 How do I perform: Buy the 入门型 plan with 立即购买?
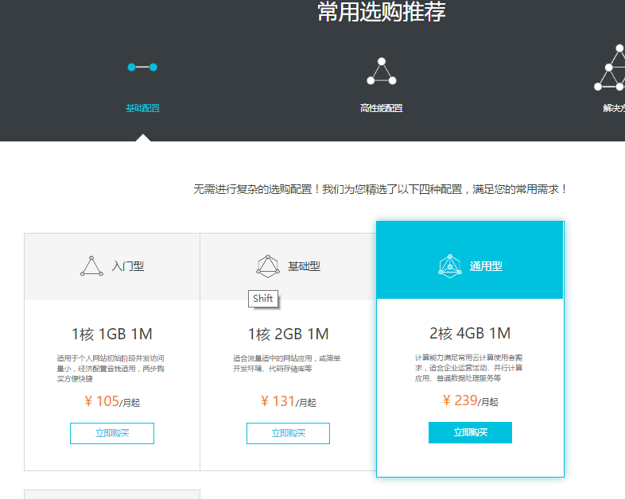coord(112,433)
